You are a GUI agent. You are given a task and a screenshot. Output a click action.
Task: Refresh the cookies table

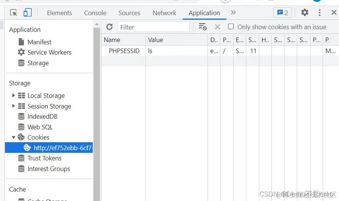click(109, 27)
